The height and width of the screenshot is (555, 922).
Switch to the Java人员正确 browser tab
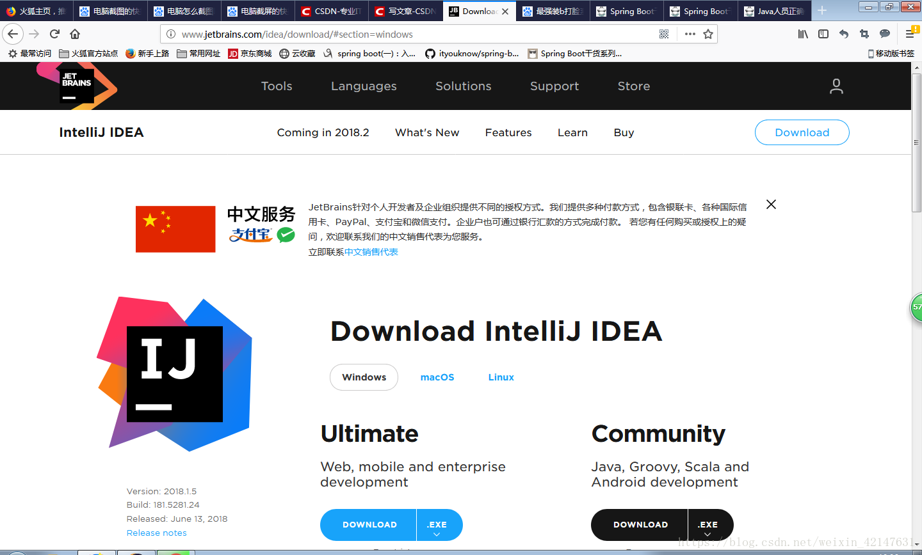(774, 11)
